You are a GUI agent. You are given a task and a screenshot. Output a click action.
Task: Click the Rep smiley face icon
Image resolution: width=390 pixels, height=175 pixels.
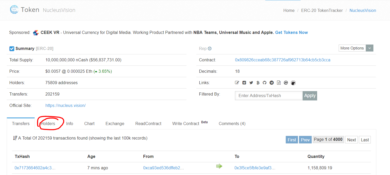click(210, 48)
